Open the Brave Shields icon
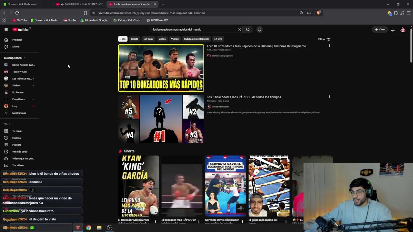 pyautogui.click(x=318, y=13)
